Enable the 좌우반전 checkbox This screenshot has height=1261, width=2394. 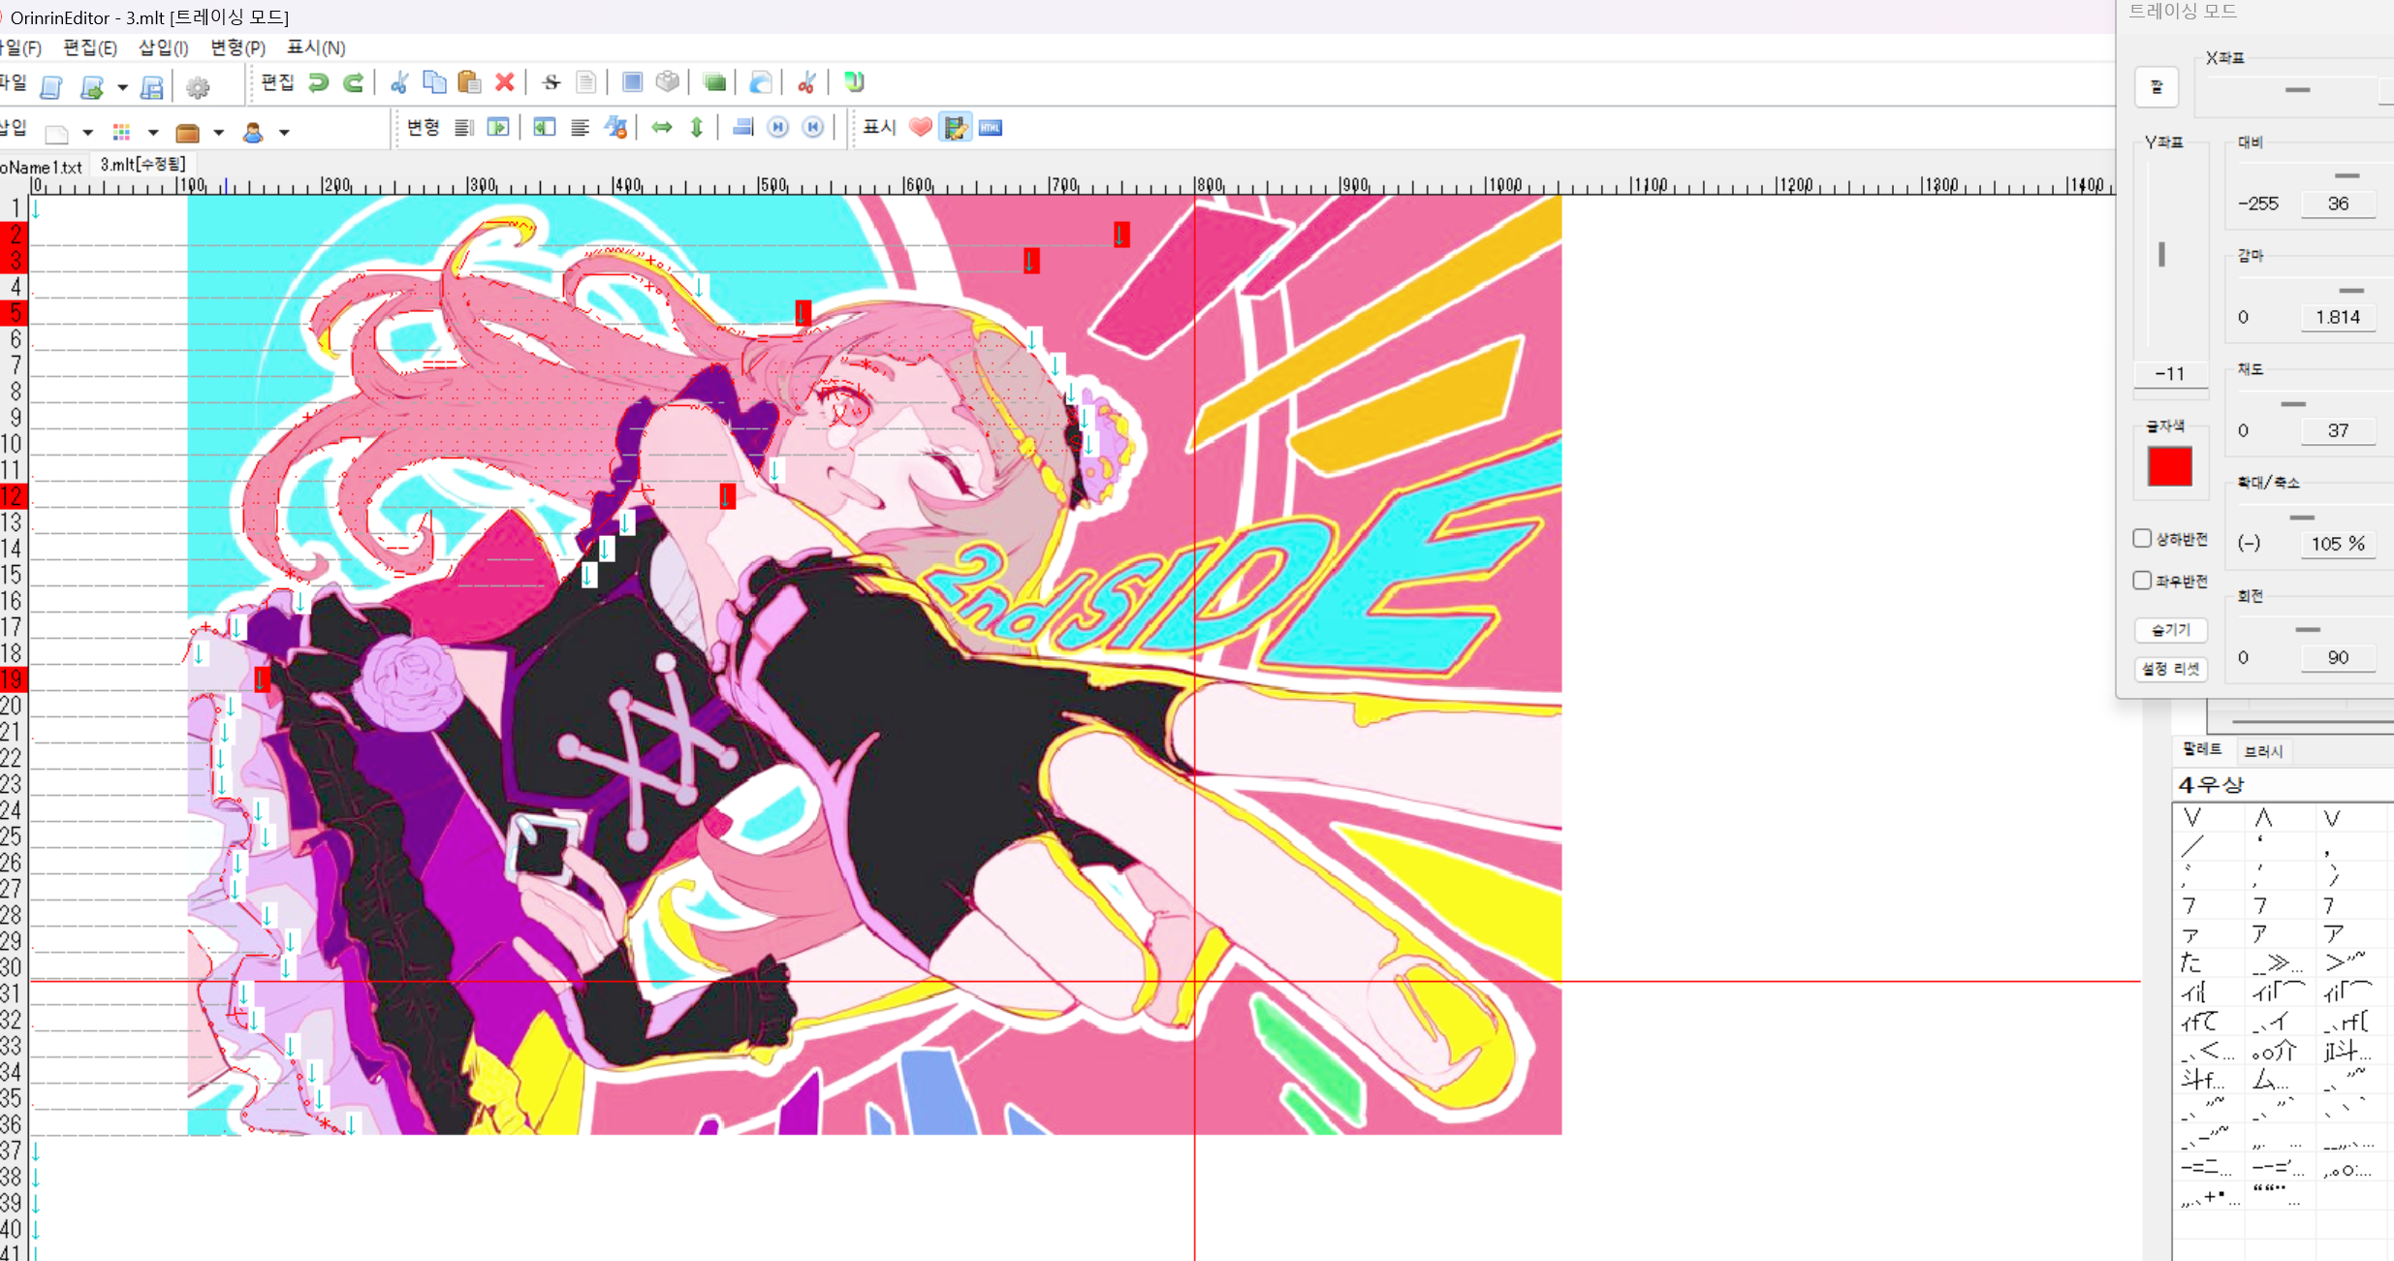[2142, 580]
